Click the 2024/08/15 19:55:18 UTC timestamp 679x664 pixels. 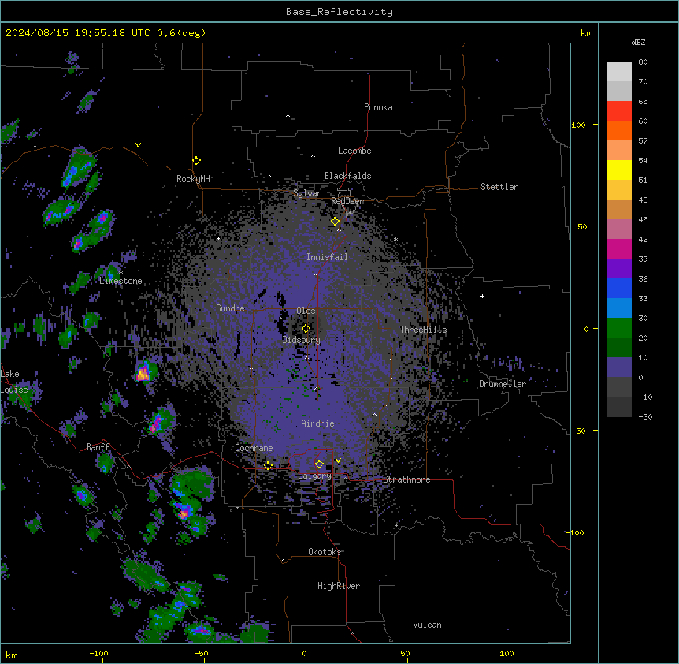pyautogui.click(x=77, y=33)
